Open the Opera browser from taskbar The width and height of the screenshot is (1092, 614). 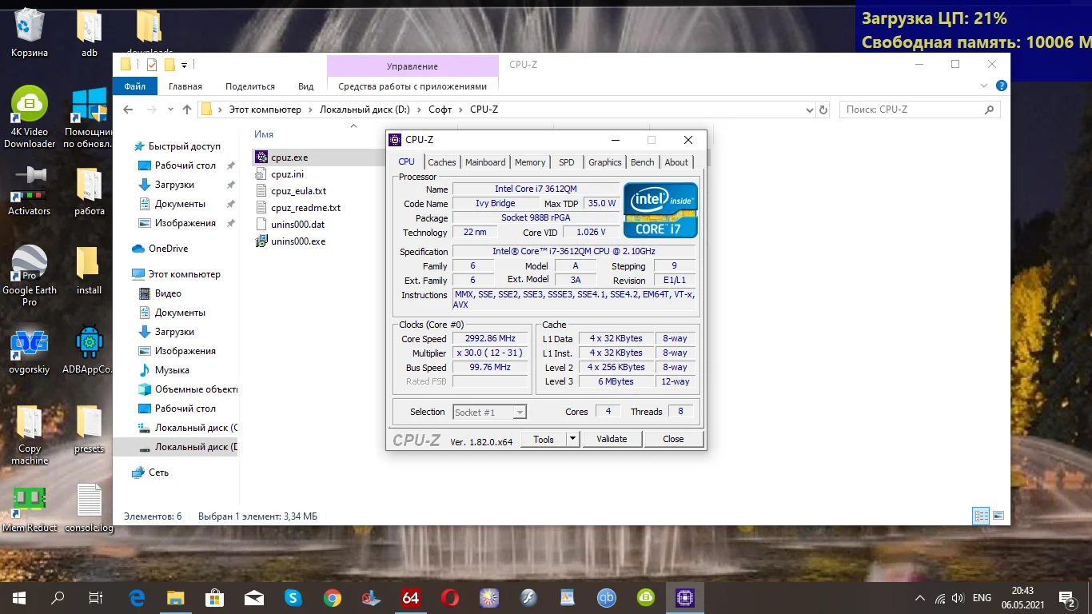(450, 597)
